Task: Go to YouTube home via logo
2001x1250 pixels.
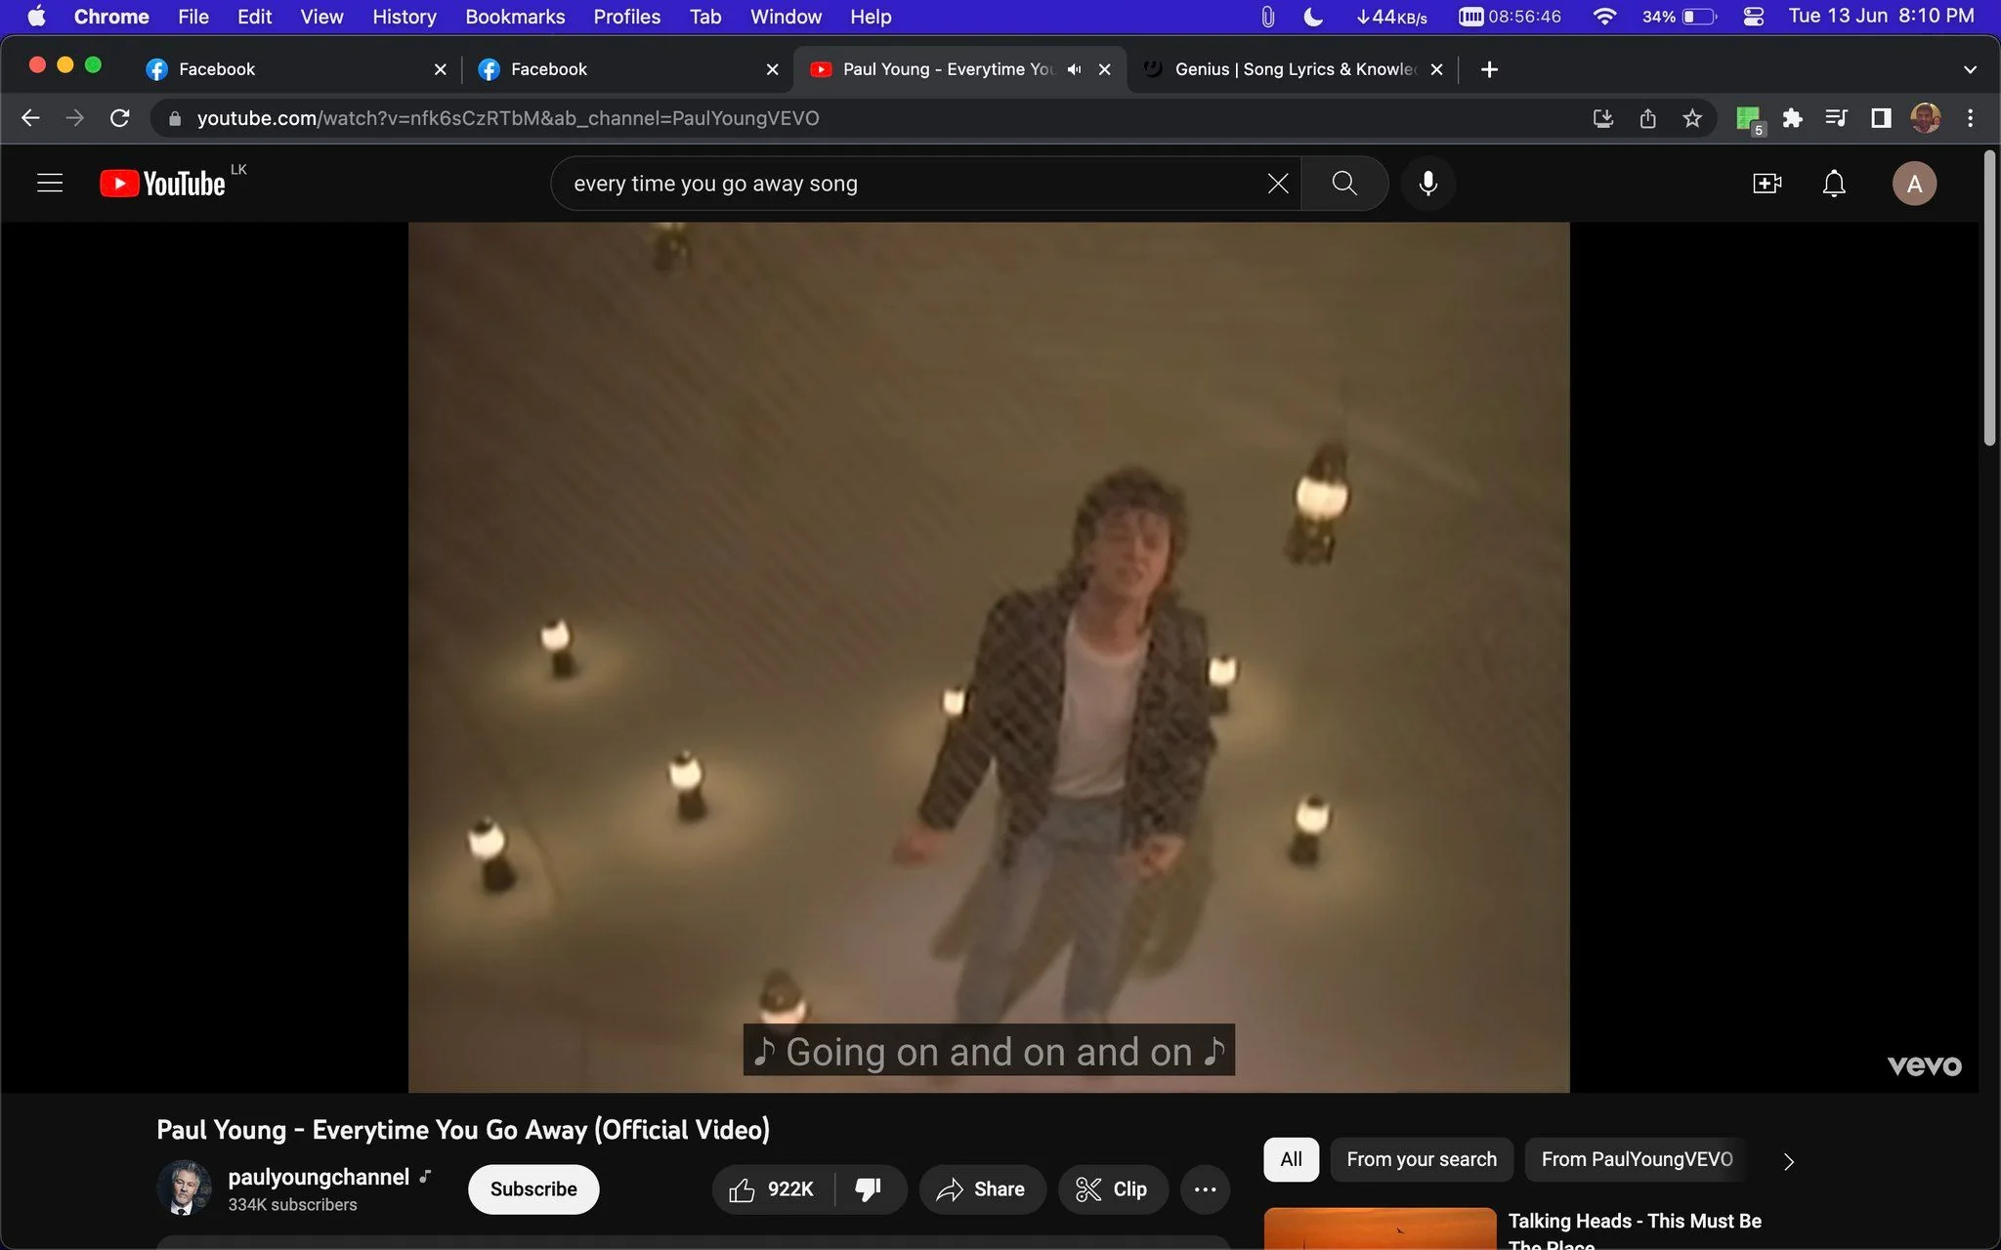Action: pos(163,184)
